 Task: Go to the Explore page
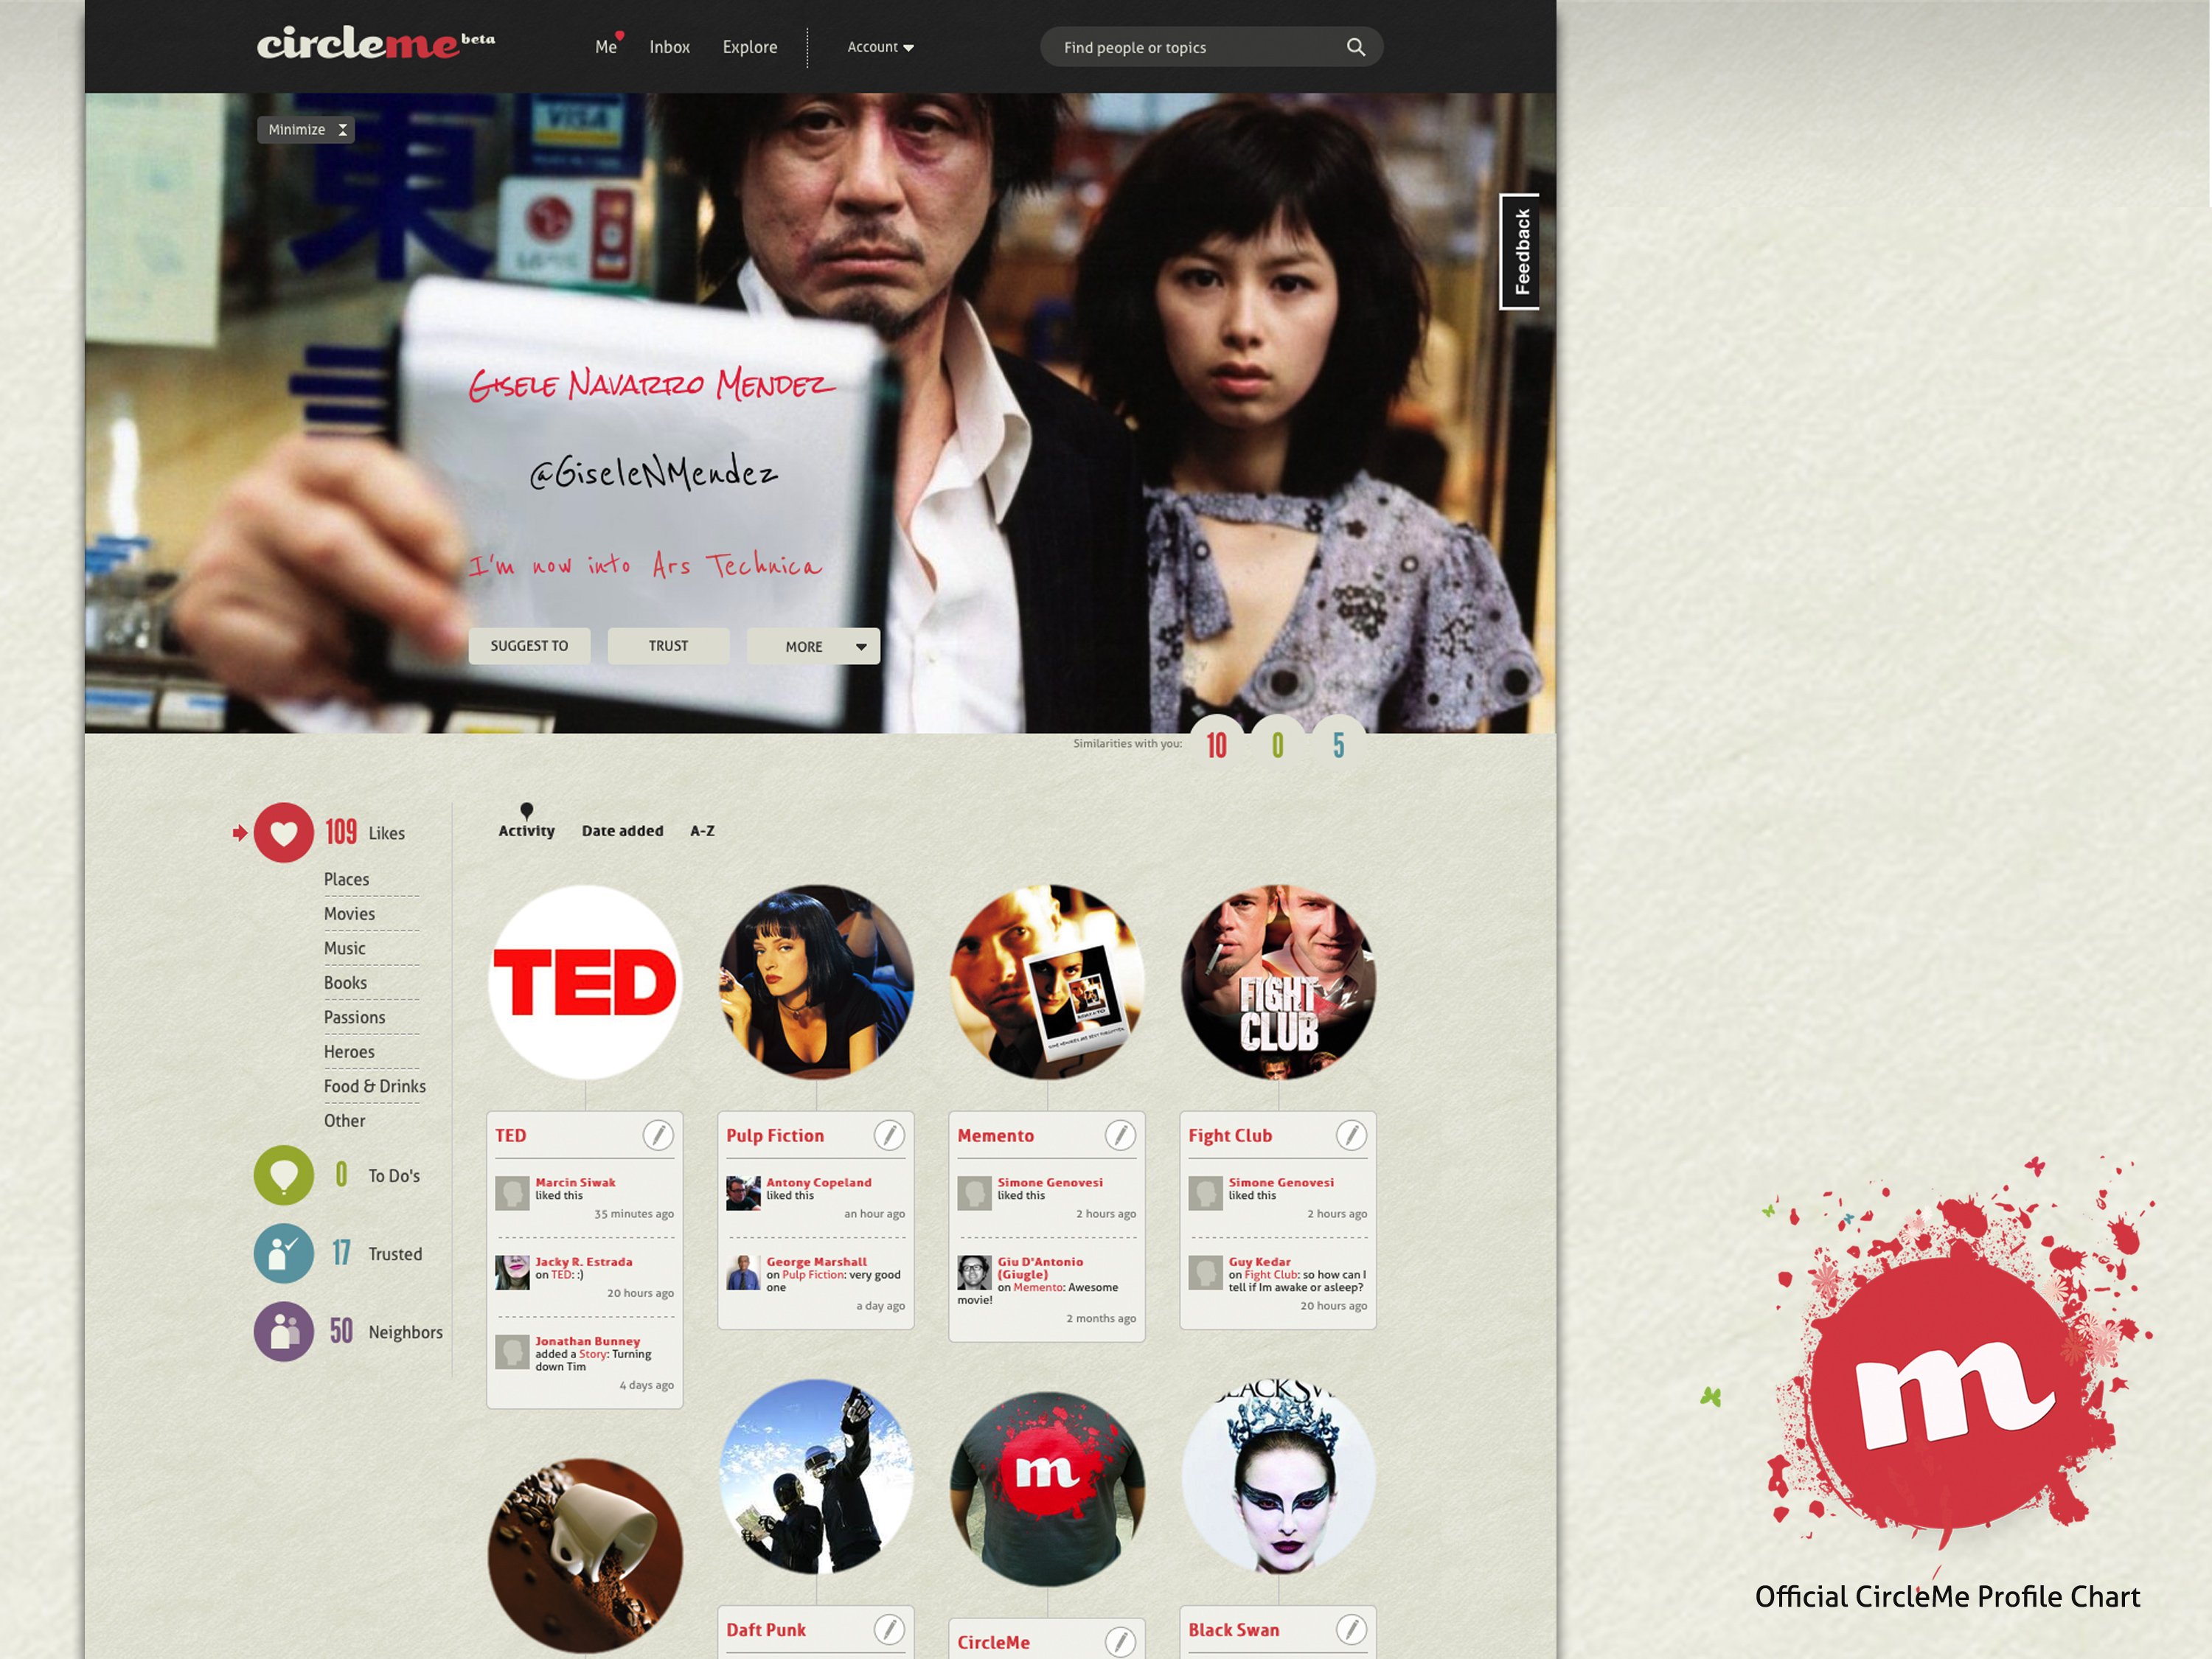point(749,47)
